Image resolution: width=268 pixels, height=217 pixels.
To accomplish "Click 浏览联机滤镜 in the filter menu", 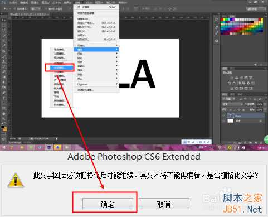I will [x=96, y=90].
